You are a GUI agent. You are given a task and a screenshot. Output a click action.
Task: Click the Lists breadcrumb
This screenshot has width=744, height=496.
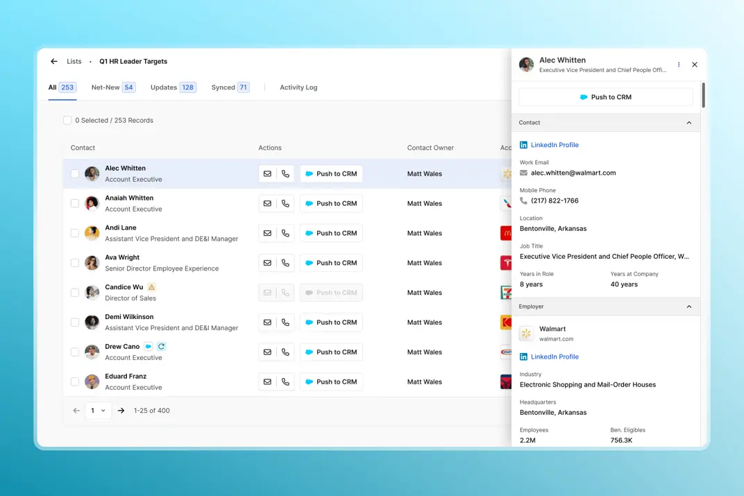[x=74, y=61]
